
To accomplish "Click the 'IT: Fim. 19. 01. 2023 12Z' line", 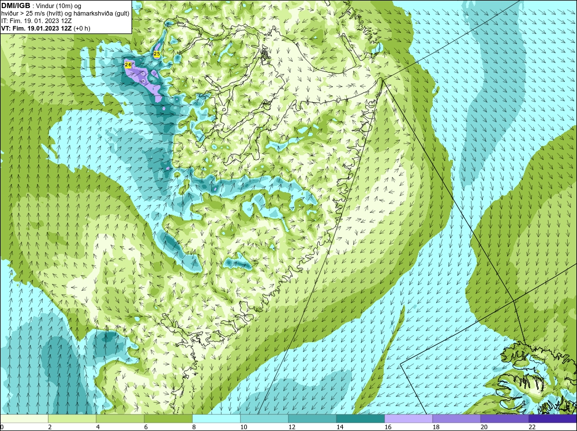I will coord(36,21).
